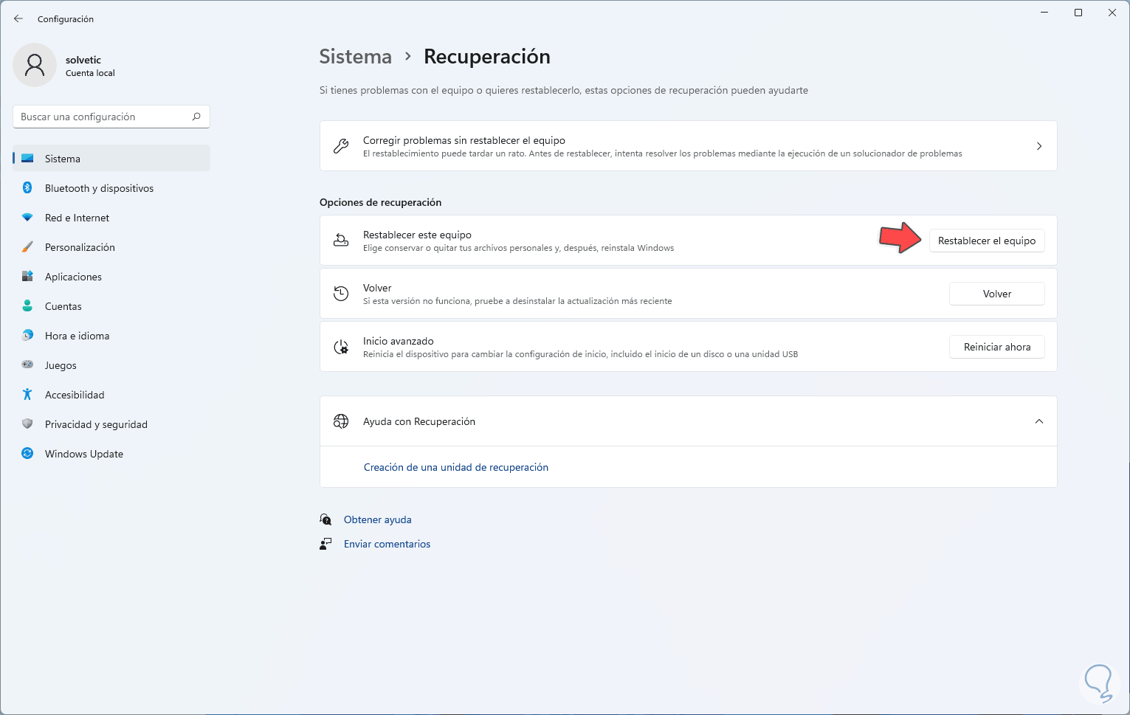Click the back arrow in Configuración

(x=18, y=18)
